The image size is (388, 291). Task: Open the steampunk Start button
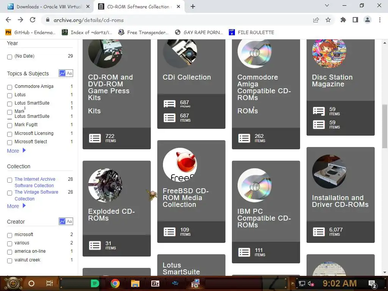(13, 283)
